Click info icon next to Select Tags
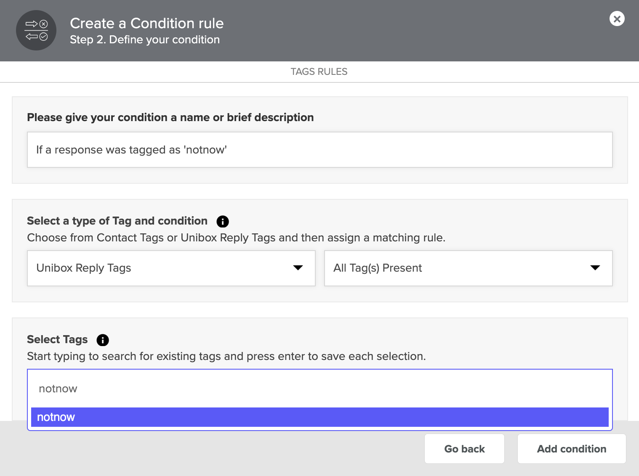Image resolution: width=639 pixels, height=476 pixels. pos(103,340)
